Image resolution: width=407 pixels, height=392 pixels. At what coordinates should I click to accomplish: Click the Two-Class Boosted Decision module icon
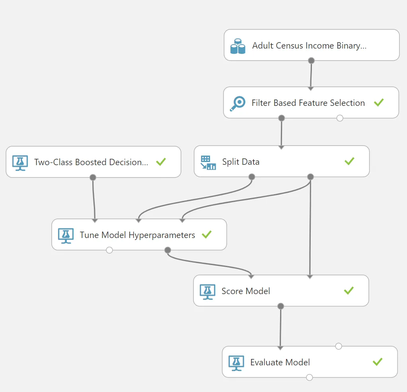20,163
